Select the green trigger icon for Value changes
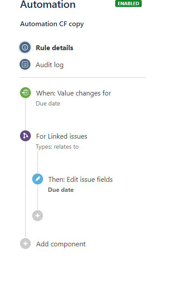Screen dimensions: 183x286 25,93
